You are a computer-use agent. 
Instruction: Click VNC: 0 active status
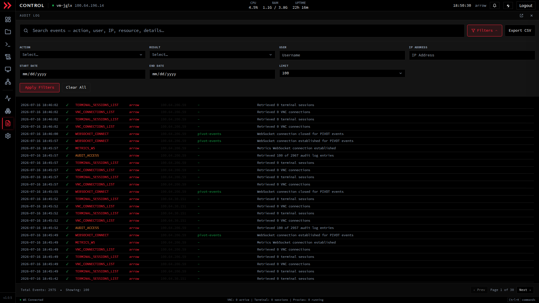coord(238,300)
